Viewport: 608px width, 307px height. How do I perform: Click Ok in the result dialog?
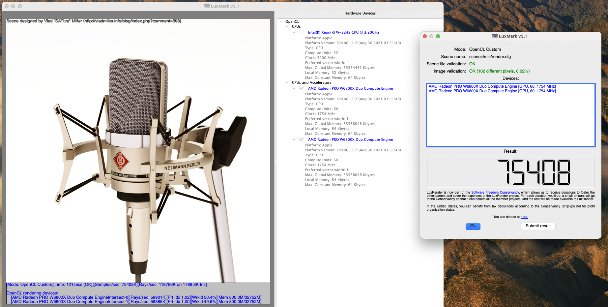click(x=473, y=226)
